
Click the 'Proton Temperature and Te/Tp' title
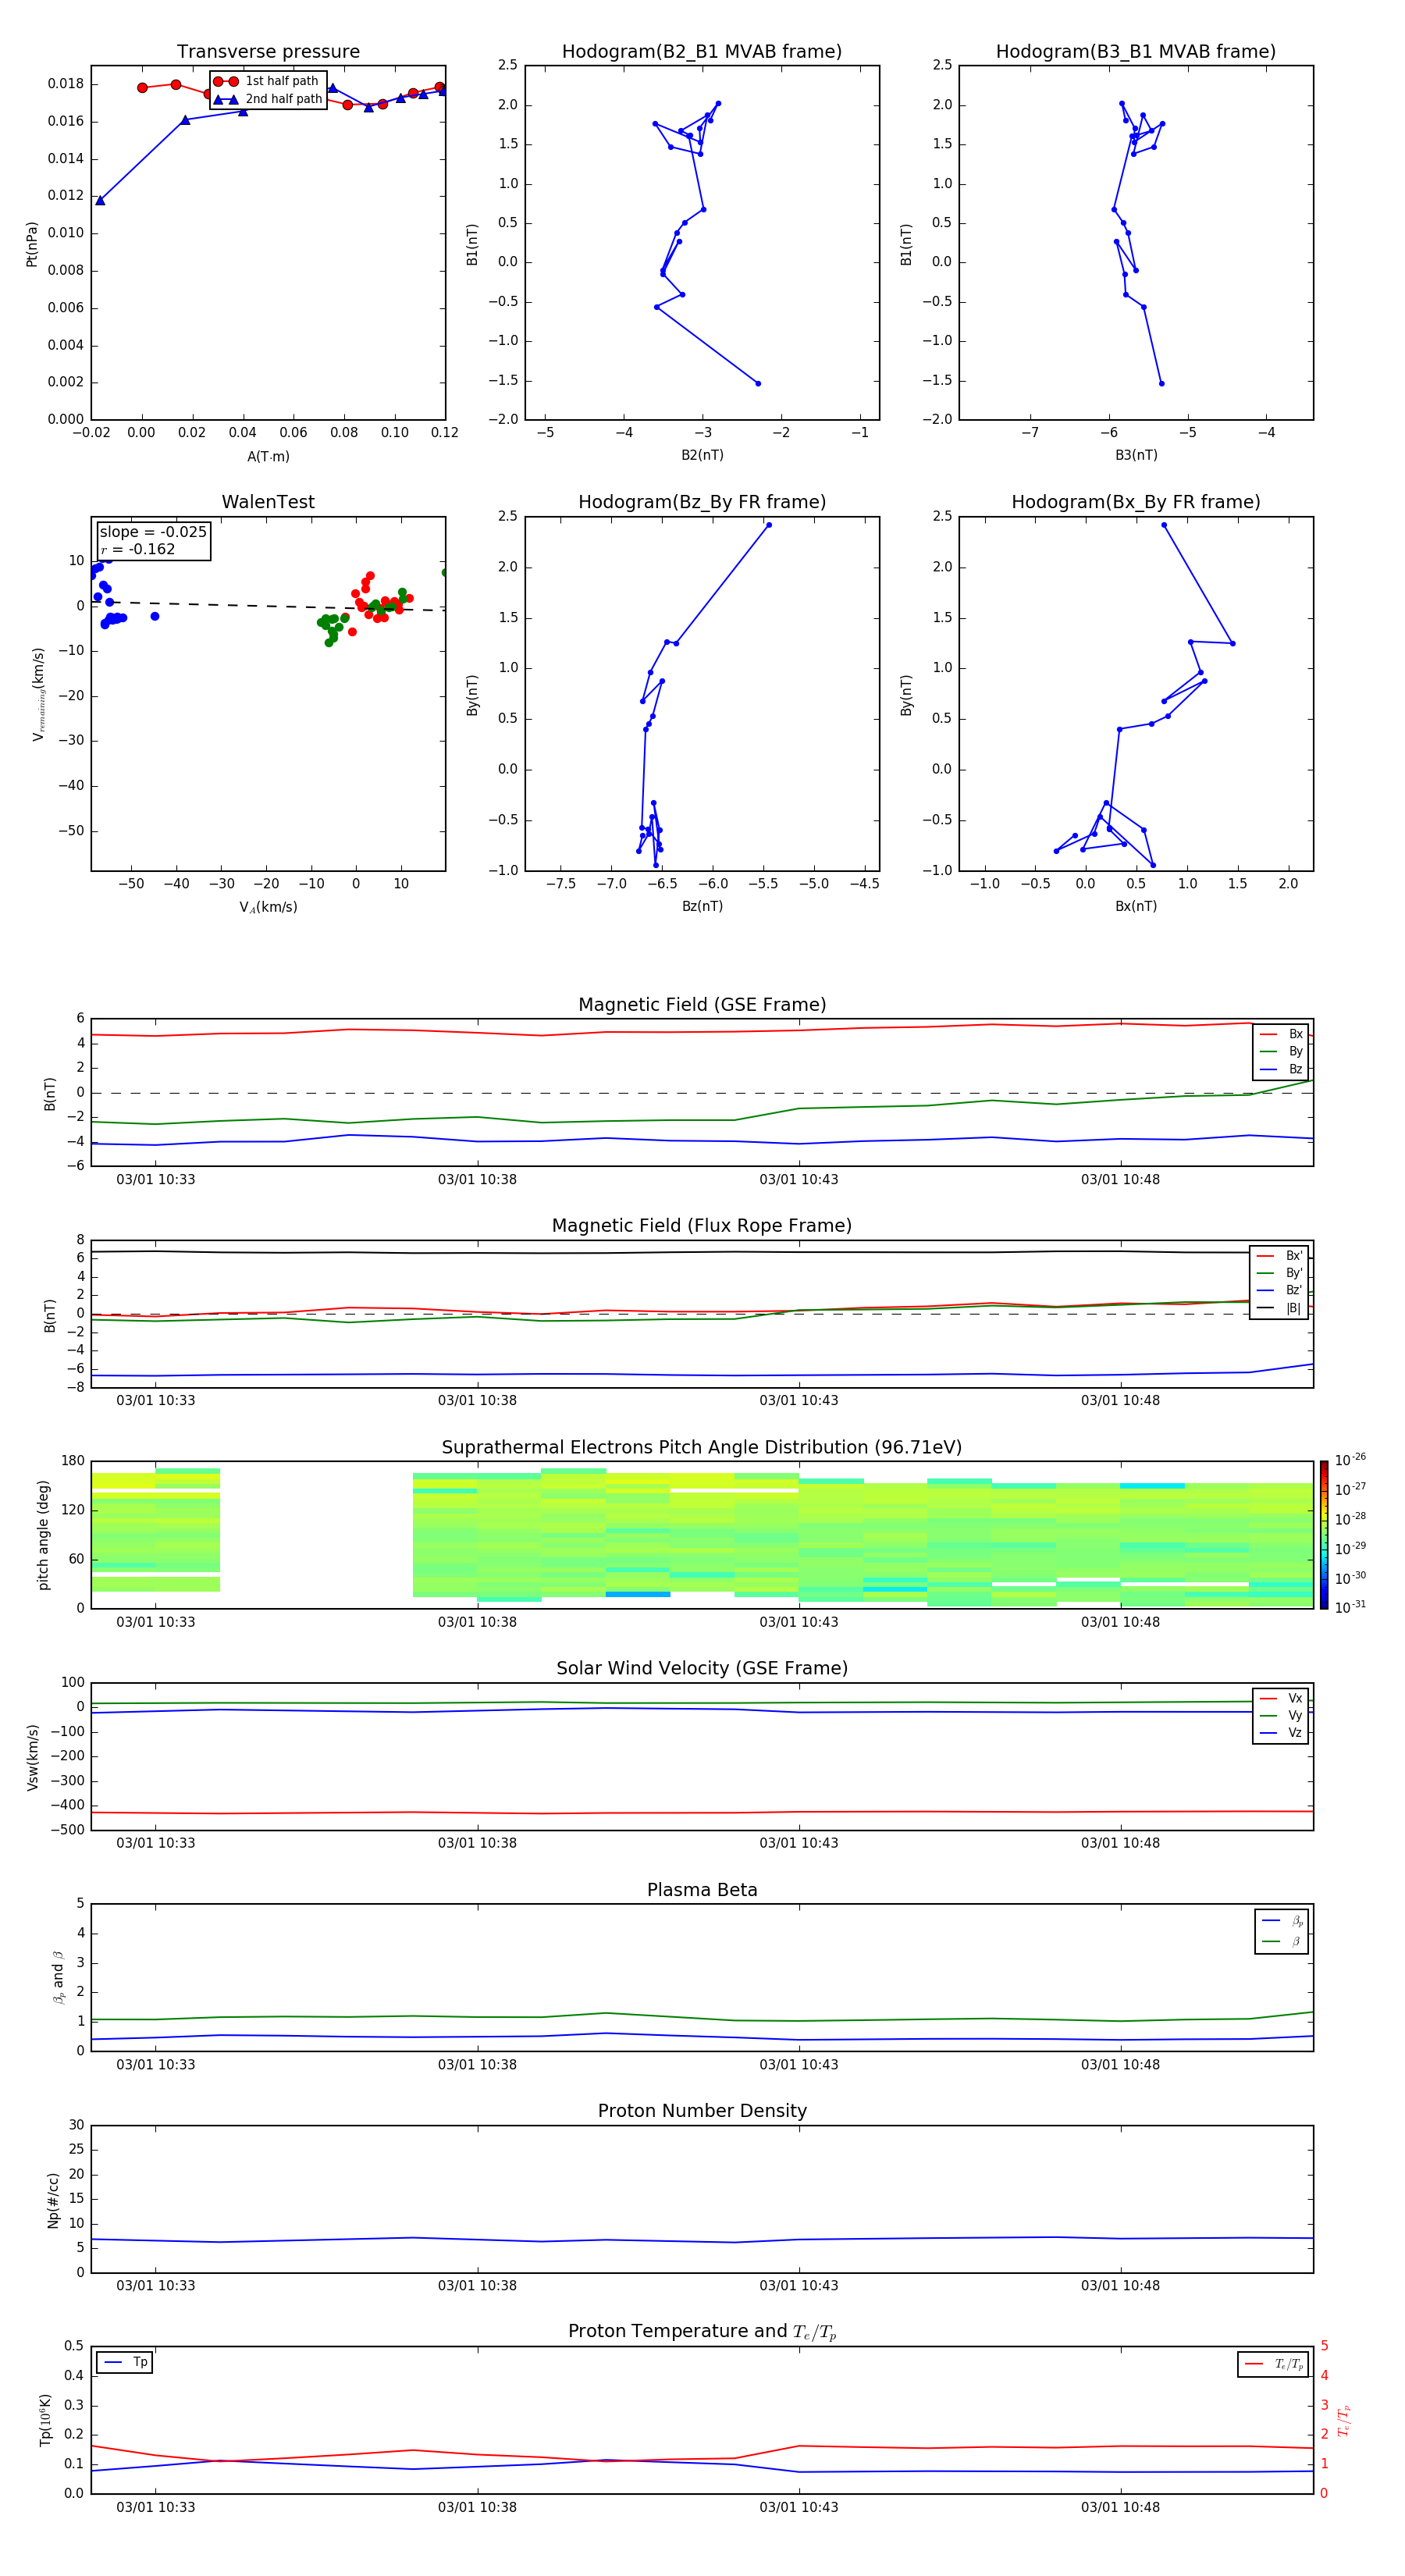pos(702,2331)
